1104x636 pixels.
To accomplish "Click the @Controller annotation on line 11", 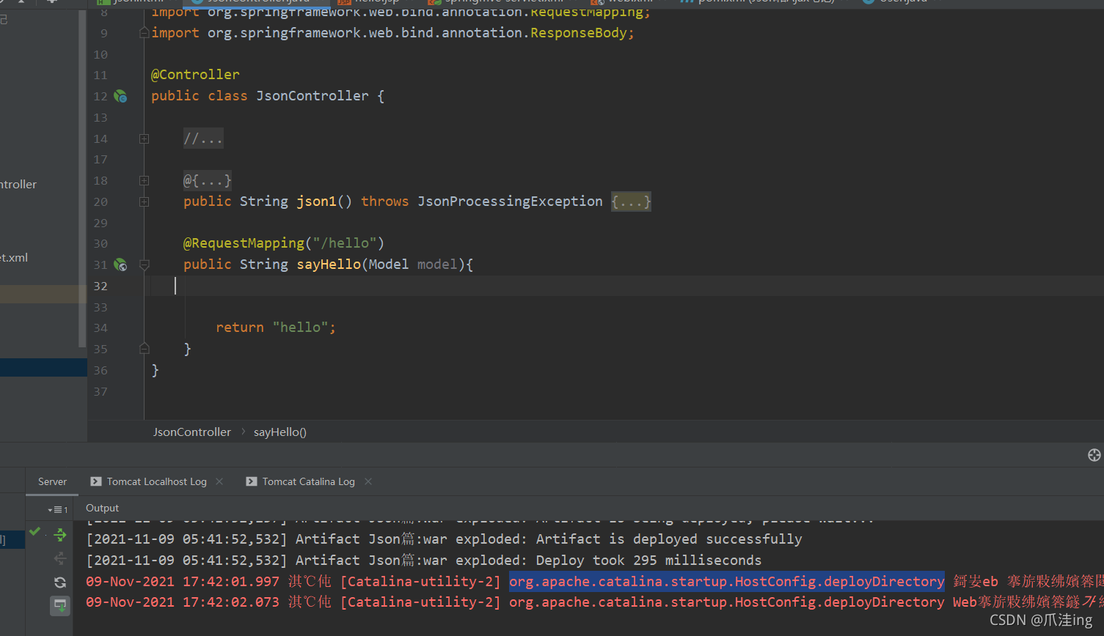I will [x=195, y=75].
